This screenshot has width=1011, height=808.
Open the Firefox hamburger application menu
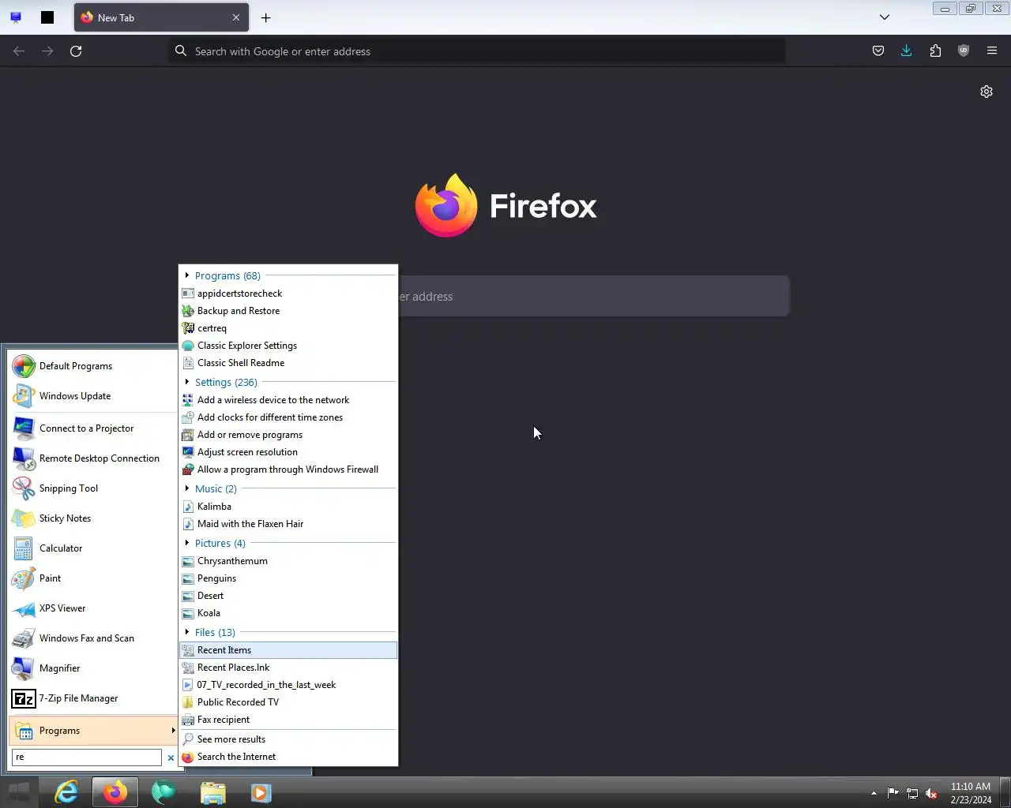tap(992, 51)
